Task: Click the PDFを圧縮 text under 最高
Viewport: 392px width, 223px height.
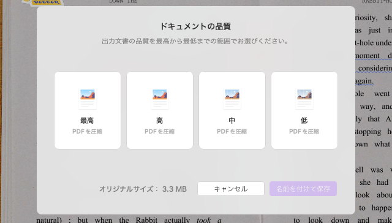Action: [87, 132]
